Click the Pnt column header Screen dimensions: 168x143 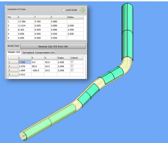click(12, 17)
